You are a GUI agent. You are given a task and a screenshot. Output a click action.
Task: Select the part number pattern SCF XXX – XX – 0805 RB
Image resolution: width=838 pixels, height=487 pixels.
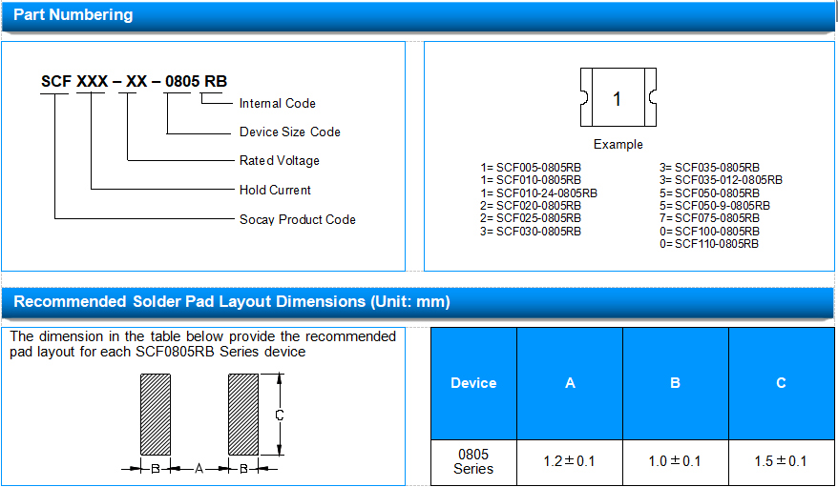click(135, 81)
